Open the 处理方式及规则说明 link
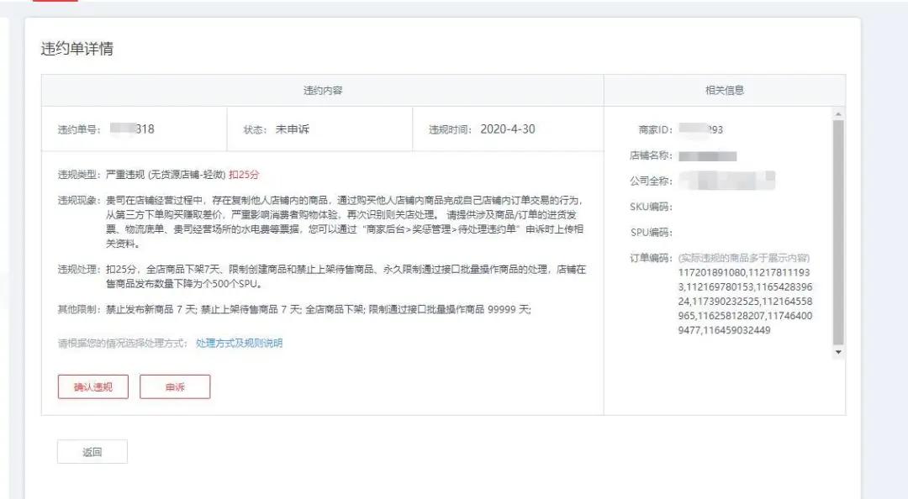 tap(239, 344)
